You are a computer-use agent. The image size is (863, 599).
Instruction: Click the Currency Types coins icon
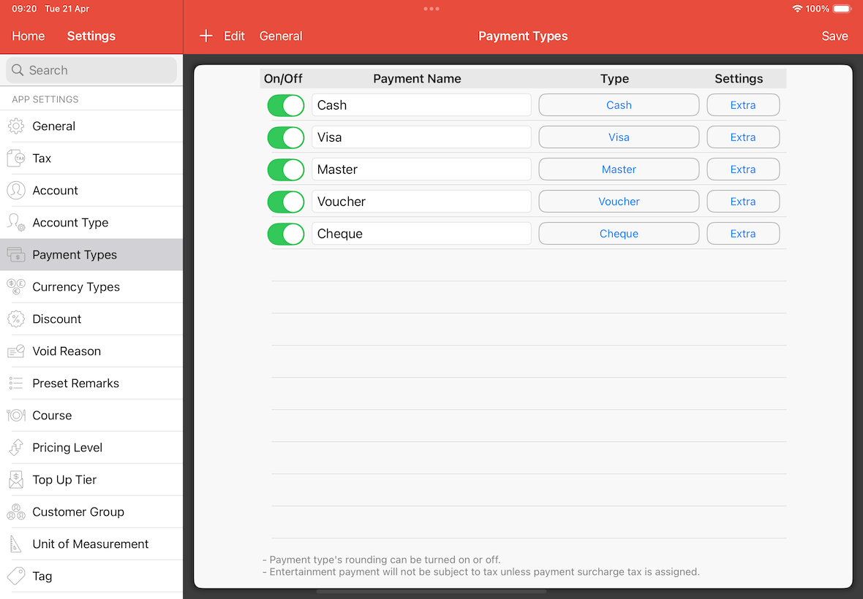(x=16, y=287)
